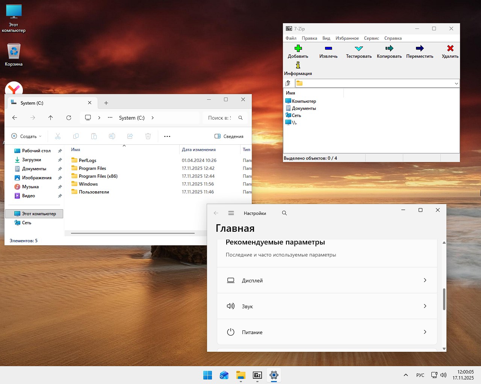The image size is (481, 384).
Task: Click the Extract (Извлечь) icon in 7-Zip
Action: [328, 48]
